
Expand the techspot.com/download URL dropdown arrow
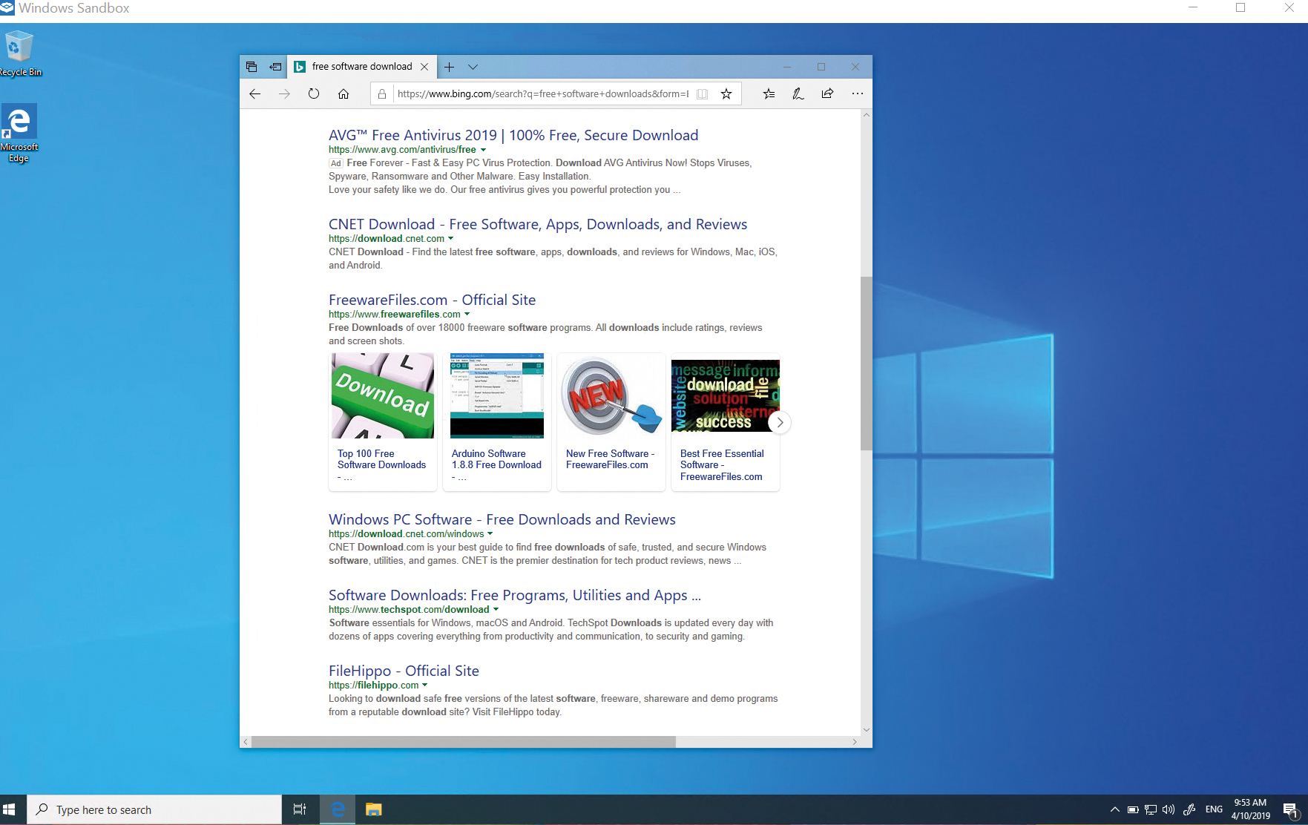(x=496, y=610)
